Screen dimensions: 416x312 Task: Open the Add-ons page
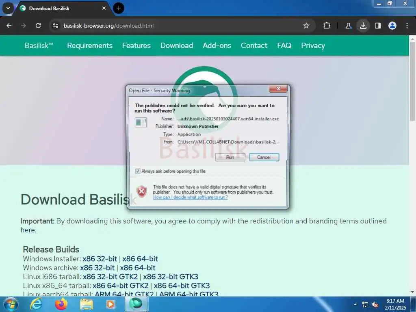pos(217,45)
